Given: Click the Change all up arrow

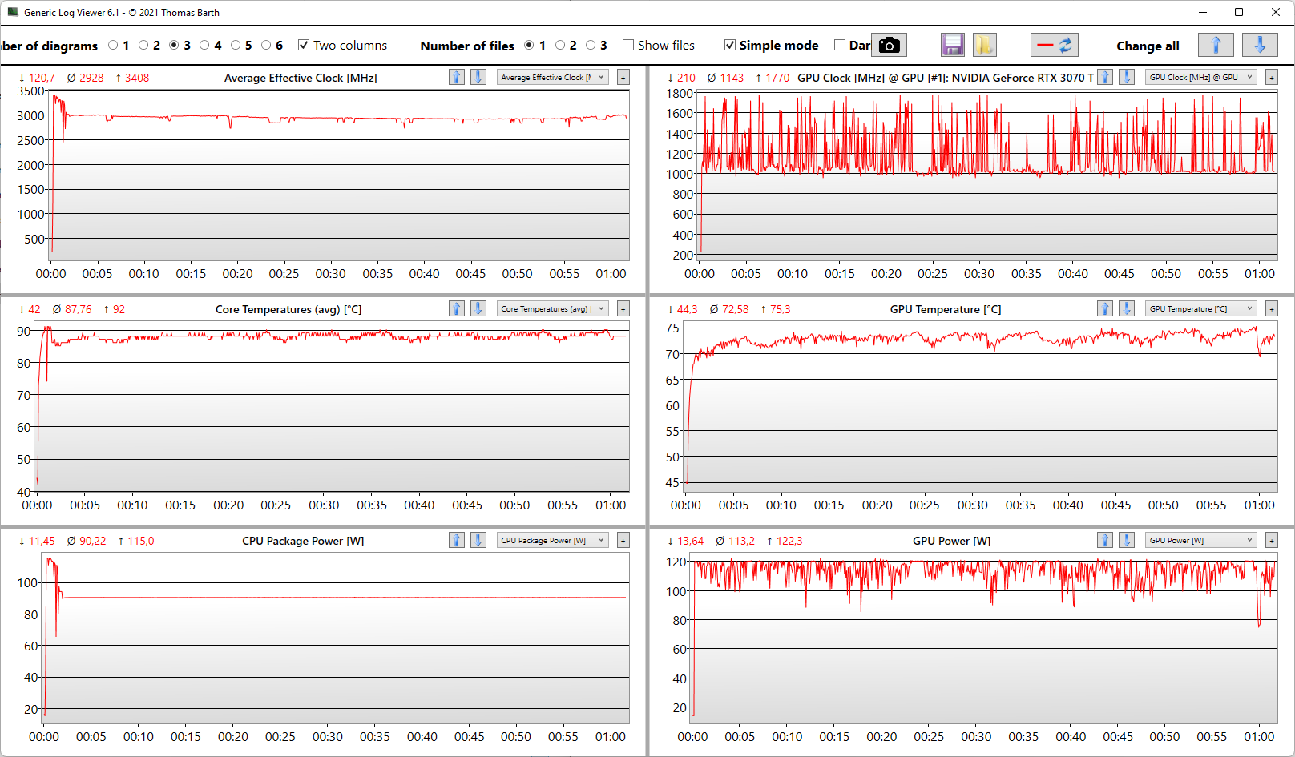Looking at the screenshot, I should coord(1216,45).
